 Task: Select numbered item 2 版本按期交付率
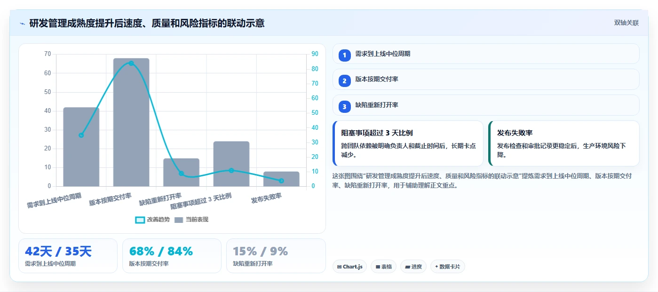pos(486,79)
